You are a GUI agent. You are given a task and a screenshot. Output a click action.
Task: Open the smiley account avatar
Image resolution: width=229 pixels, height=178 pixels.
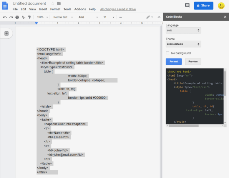(x=221, y=6)
